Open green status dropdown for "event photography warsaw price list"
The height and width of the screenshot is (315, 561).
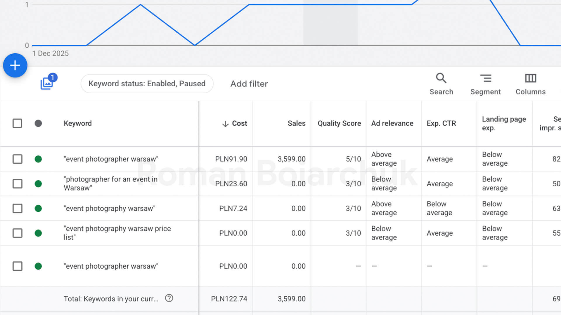pyautogui.click(x=38, y=233)
